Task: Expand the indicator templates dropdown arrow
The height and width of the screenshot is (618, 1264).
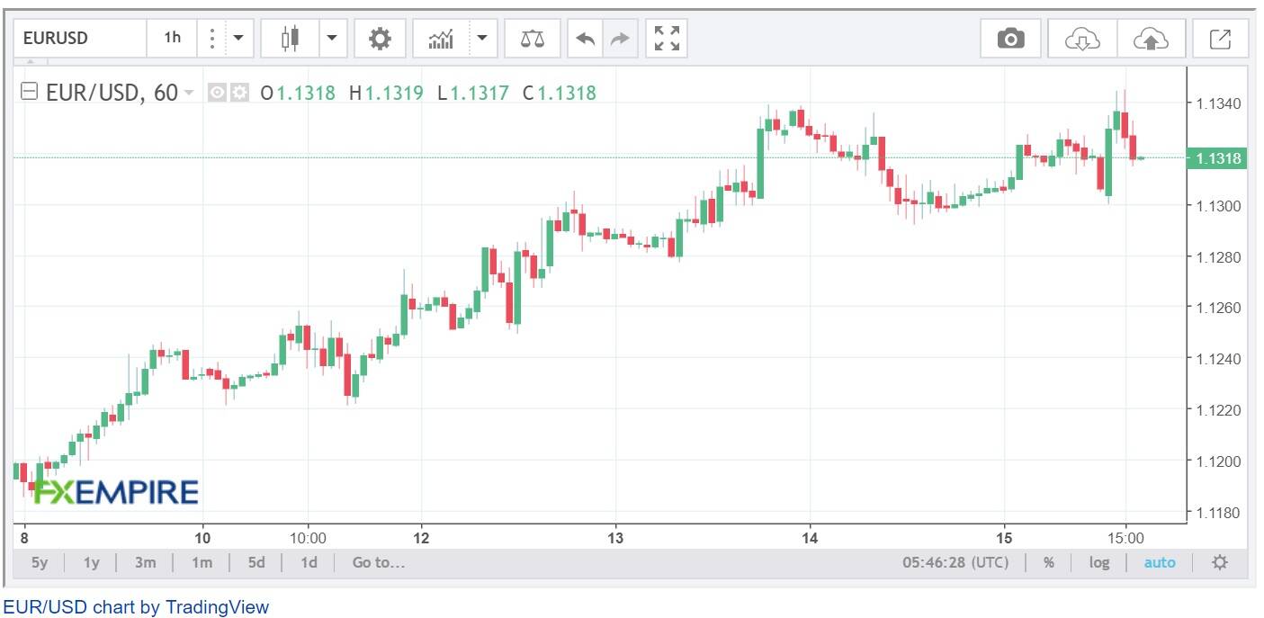Action: click(x=483, y=38)
